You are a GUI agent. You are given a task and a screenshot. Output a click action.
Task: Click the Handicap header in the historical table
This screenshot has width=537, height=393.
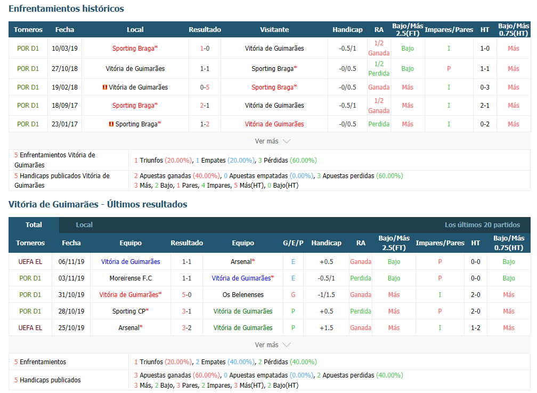click(347, 30)
